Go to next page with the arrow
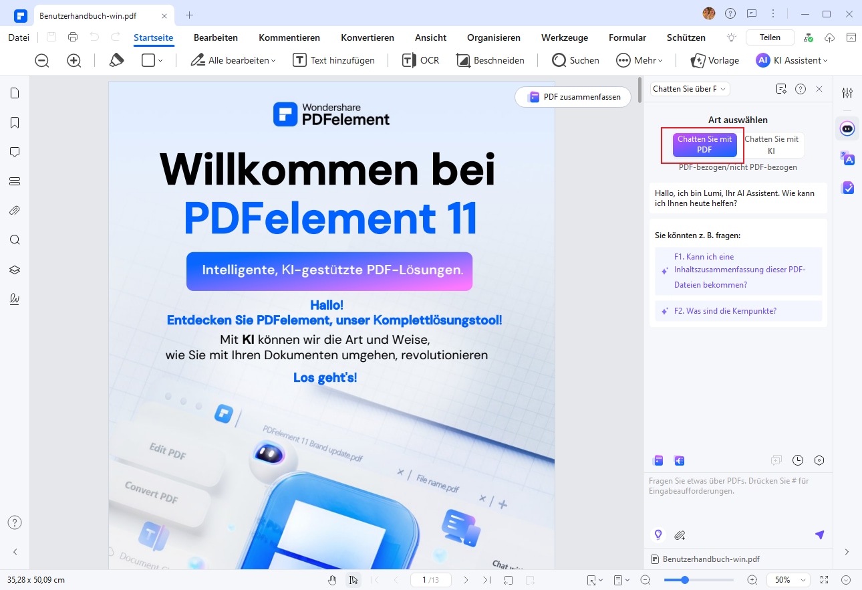The width and height of the screenshot is (862, 590). [x=466, y=580]
